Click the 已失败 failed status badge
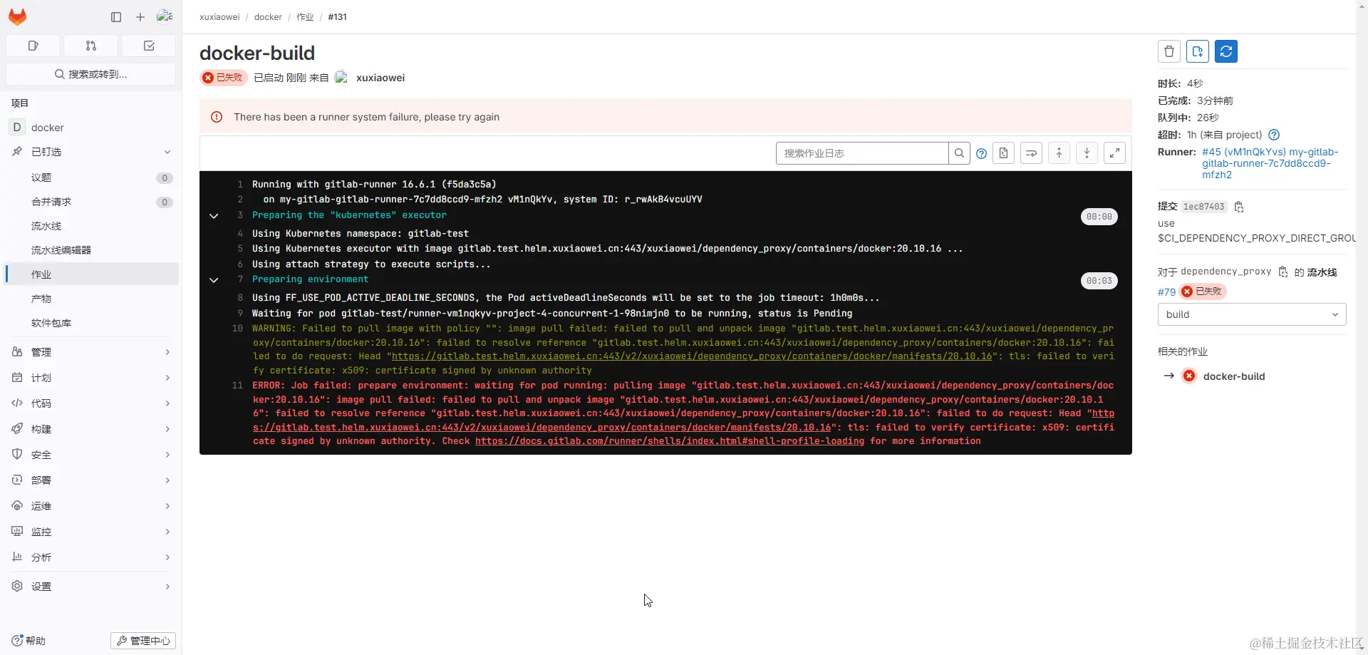Screen dimensions: 1368x655 tap(224, 78)
